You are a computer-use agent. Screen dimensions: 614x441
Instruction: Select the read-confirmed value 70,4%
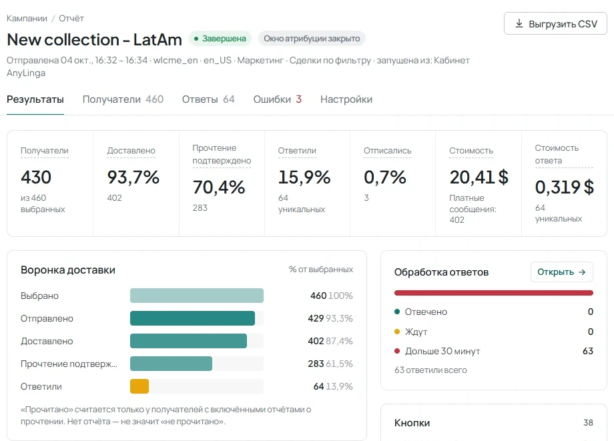click(218, 187)
